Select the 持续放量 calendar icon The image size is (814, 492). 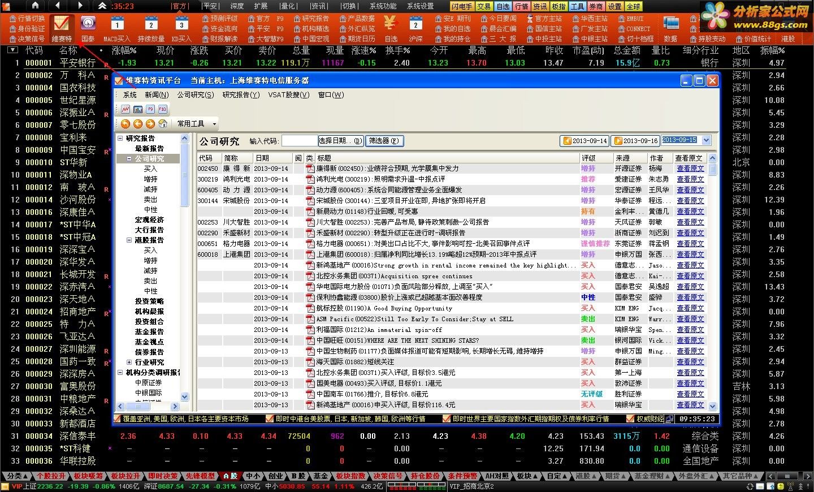[151, 24]
